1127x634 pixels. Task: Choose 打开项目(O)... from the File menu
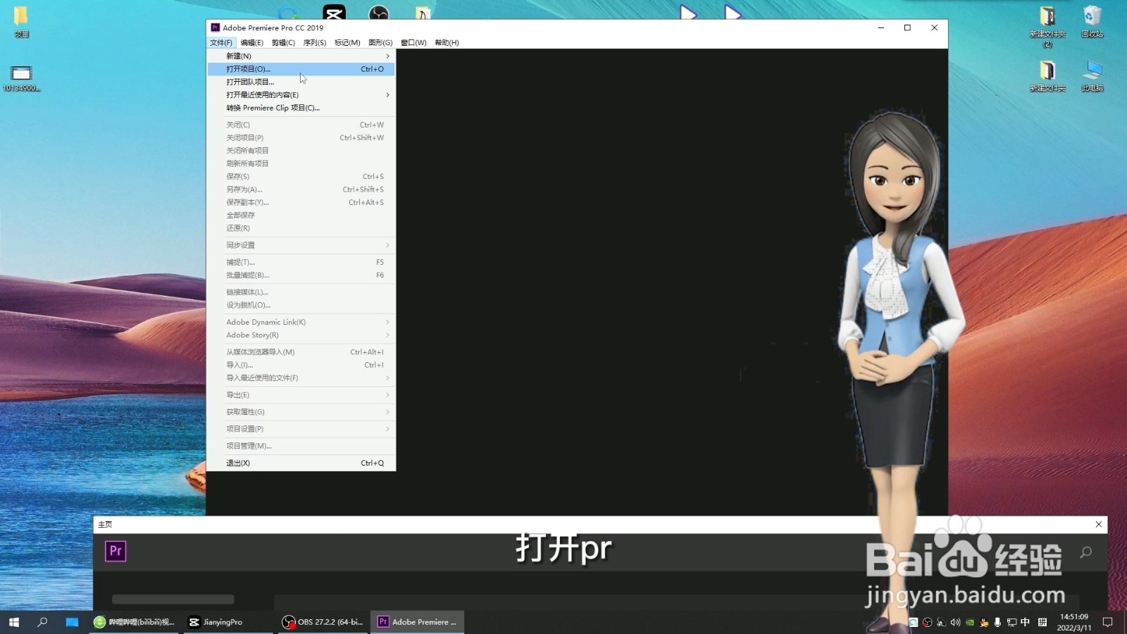pos(301,69)
